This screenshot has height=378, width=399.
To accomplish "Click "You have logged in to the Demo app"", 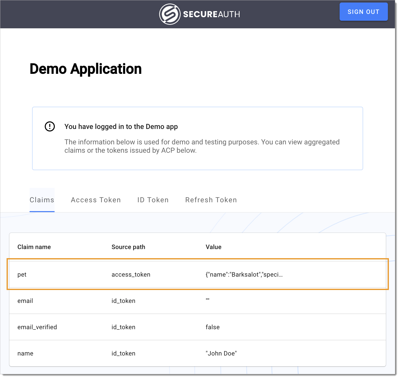I will [121, 127].
